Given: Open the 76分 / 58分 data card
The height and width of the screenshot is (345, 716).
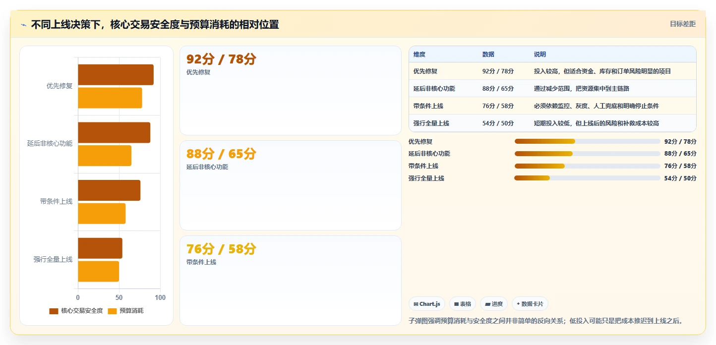Looking at the screenshot, I should click(291, 281).
